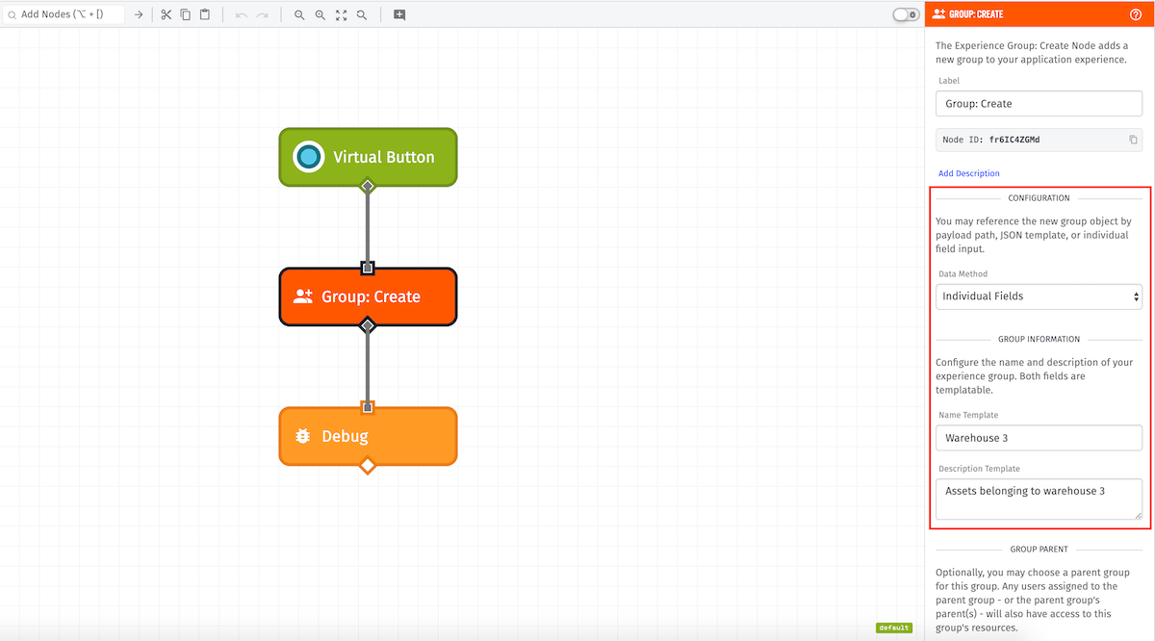Select the Debug node on canvas
Screen dimensions: 1155x641
(x=368, y=436)
